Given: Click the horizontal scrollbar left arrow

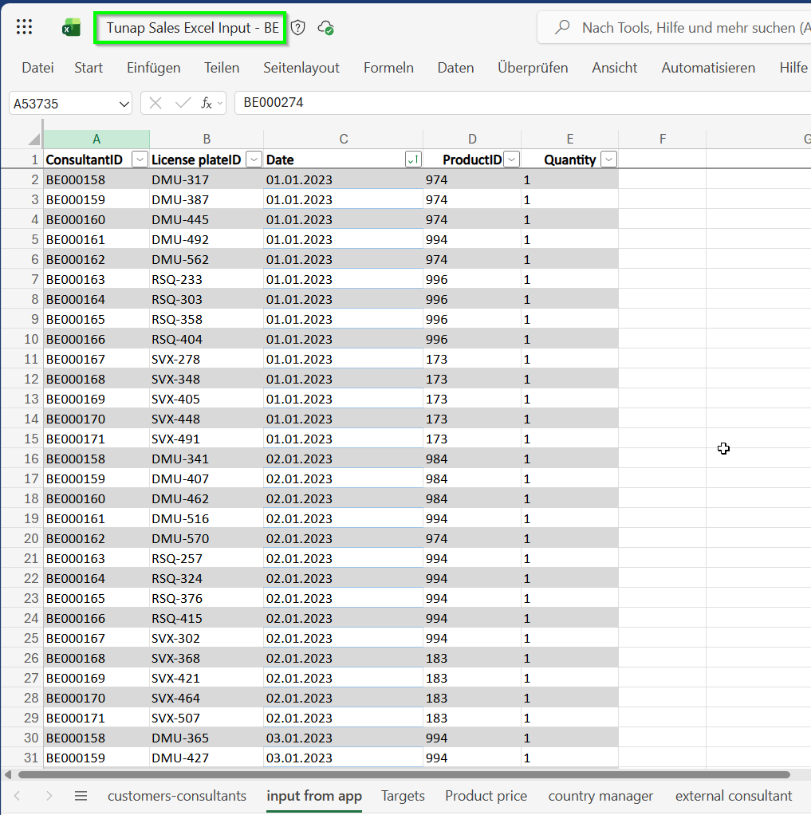Looking at the screenshot, I should coord(8,774).
